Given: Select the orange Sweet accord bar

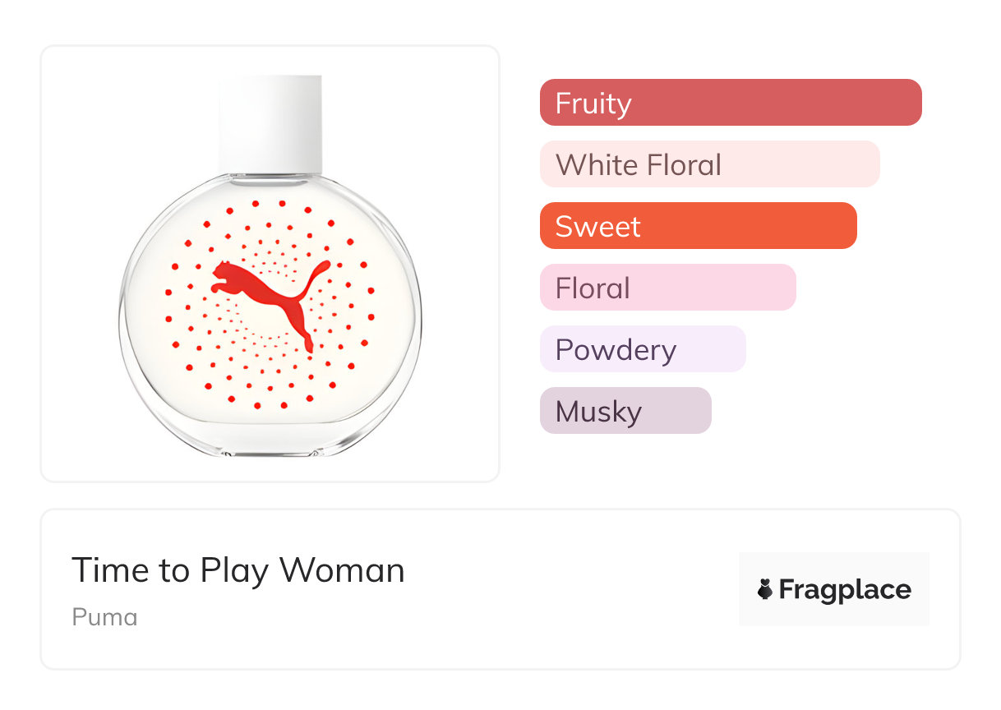Looking at the screenshot, I should [698, 226].
